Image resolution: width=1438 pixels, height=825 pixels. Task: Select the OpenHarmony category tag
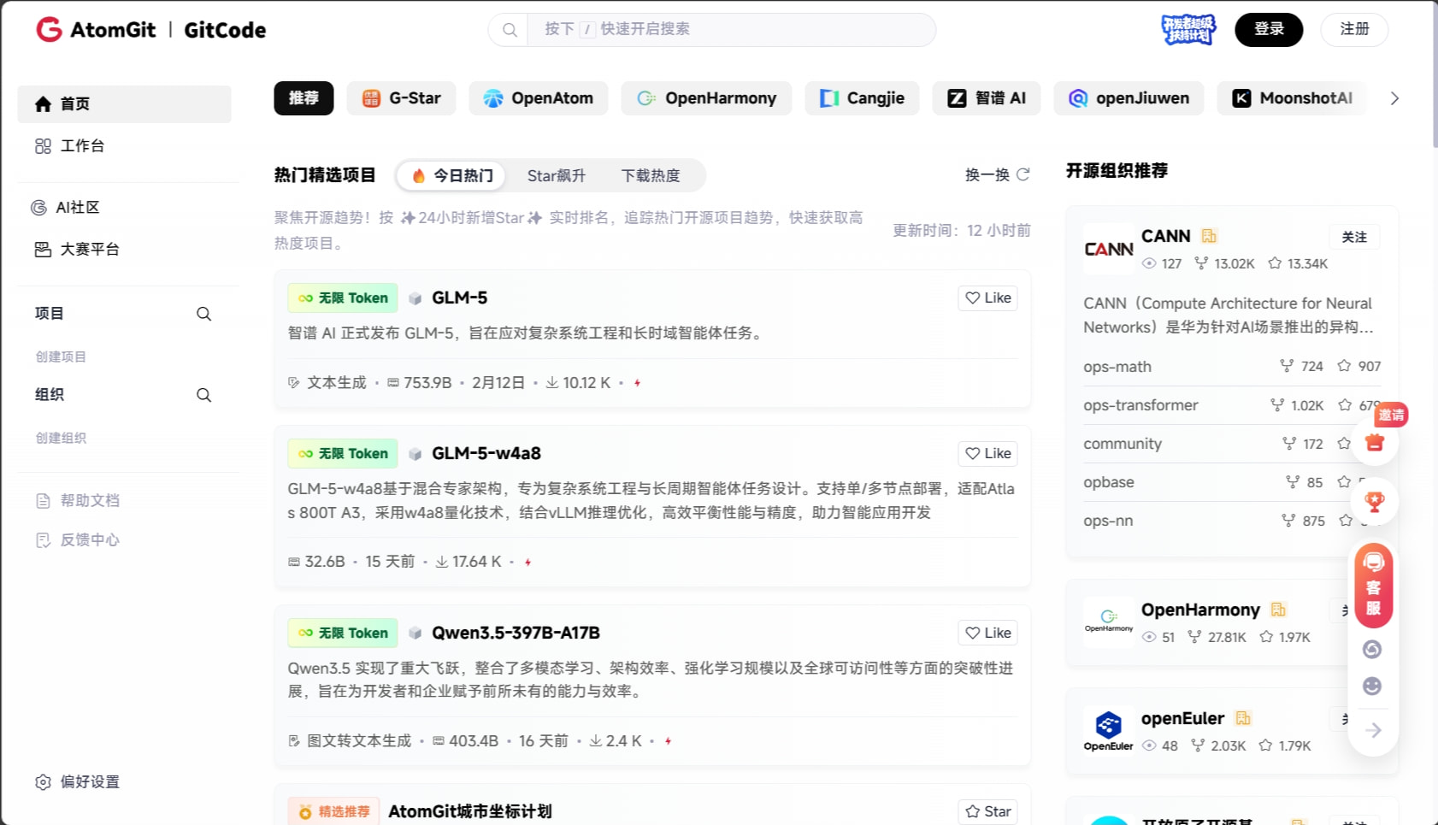[706, 98]
